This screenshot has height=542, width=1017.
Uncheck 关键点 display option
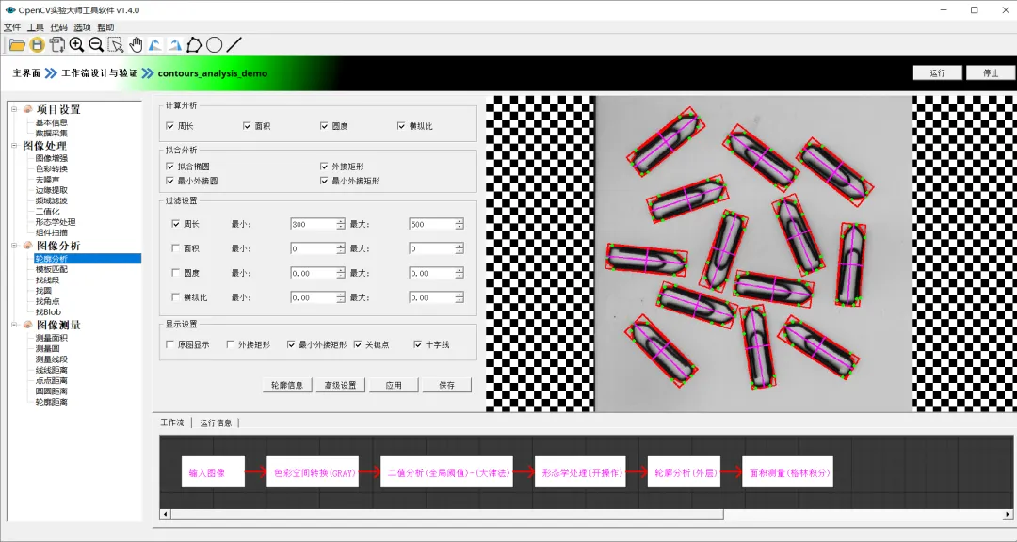[358, 345]
